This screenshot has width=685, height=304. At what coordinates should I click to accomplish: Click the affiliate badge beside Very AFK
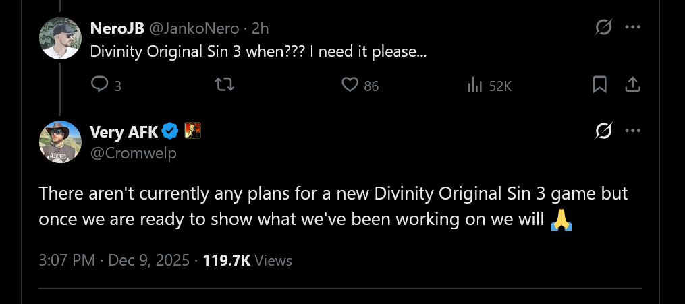(x=193, y=131)
